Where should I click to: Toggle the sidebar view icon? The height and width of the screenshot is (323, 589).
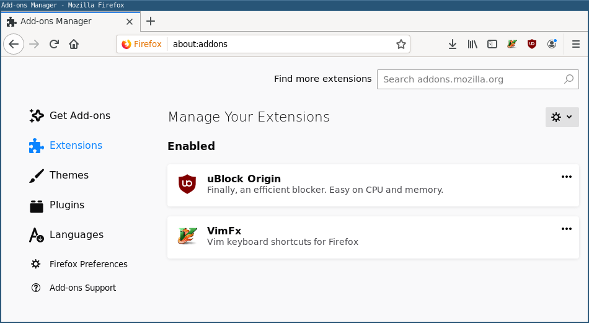[492, 44]
